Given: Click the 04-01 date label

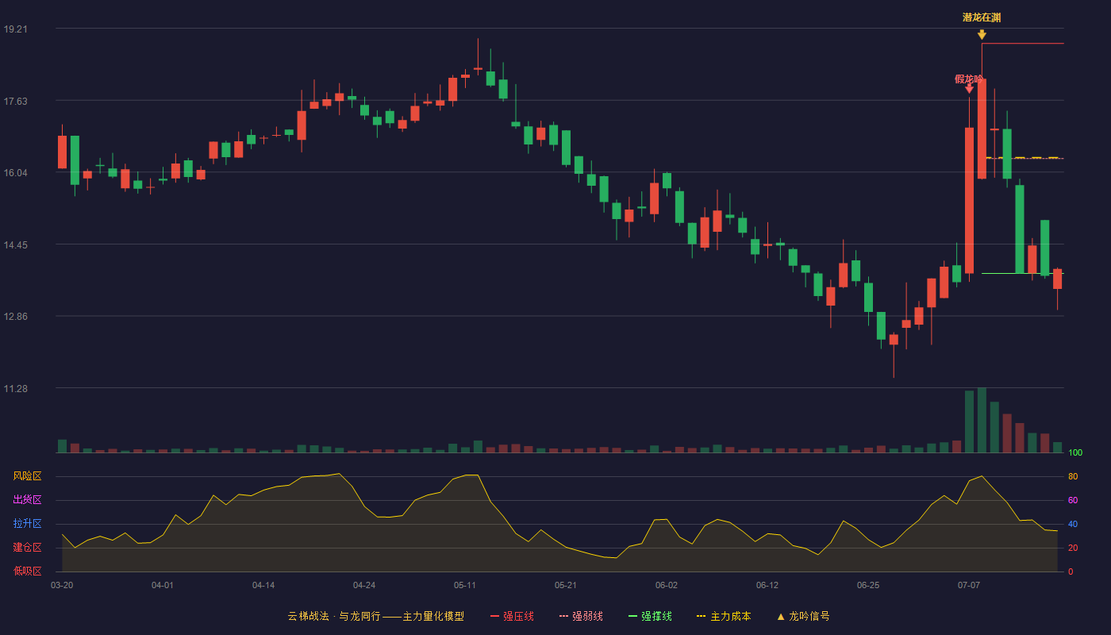Looking at the screenshot, I should coord(163,585).
